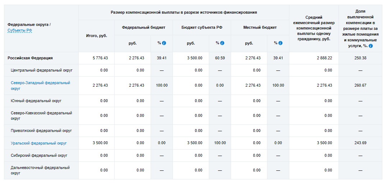Click info icon beside коммунальные услуги, % header
Viewport: 391px width, 183px height.
pos(371,46)
